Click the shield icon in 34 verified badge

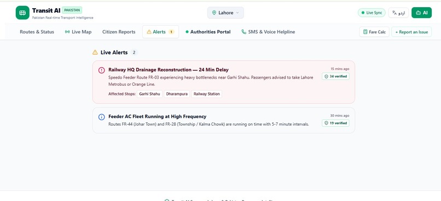[326, 76]
